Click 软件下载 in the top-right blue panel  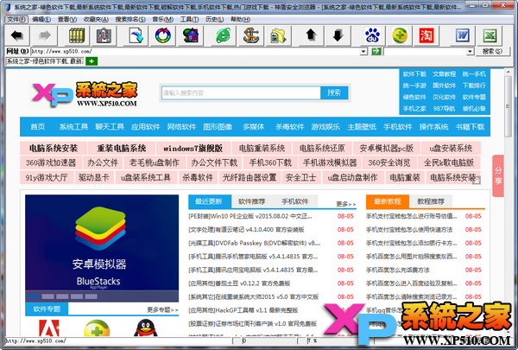414,73
